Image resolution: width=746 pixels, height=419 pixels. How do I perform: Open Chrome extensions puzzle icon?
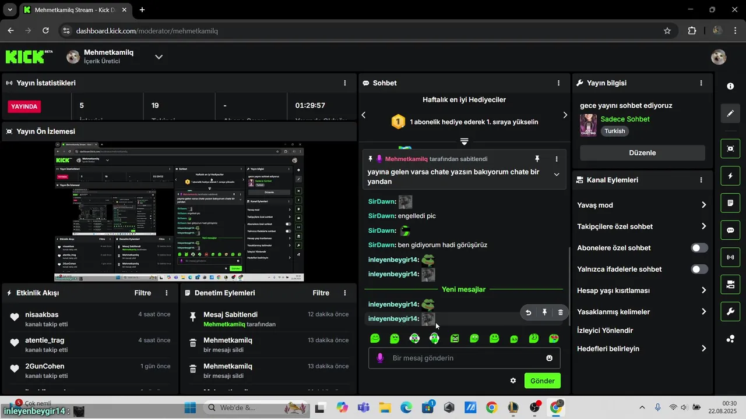tap(692, 31)
